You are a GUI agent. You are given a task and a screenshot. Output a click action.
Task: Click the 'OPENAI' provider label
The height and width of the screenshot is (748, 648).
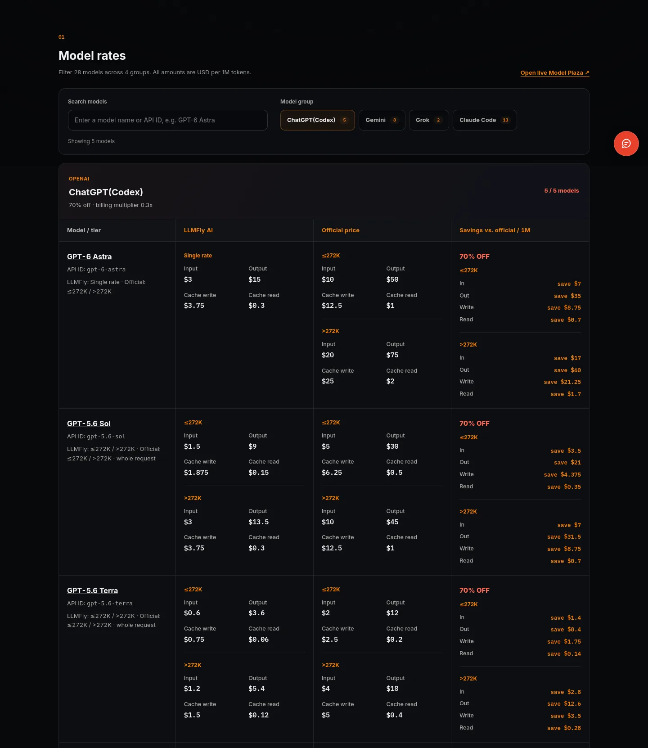tap(79, 179)
